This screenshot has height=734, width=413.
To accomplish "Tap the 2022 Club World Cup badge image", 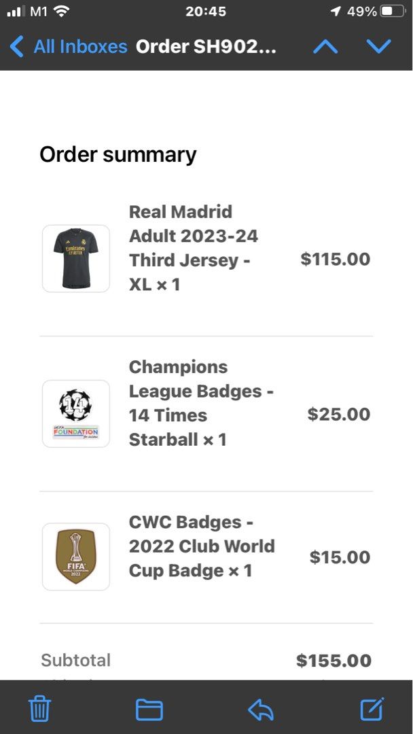I will point(75,557).
